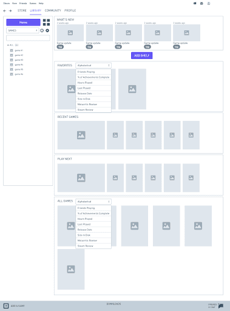Choose Release Date in the Favorites sort list

click(93, 94)
